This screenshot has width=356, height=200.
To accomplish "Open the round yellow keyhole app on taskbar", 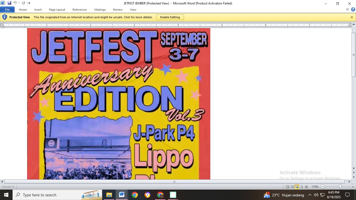I will 147,195.
